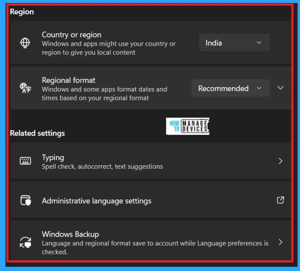Click the external link icon for Administrative language settings
The image size is (300, 271).
pos(280,200)
